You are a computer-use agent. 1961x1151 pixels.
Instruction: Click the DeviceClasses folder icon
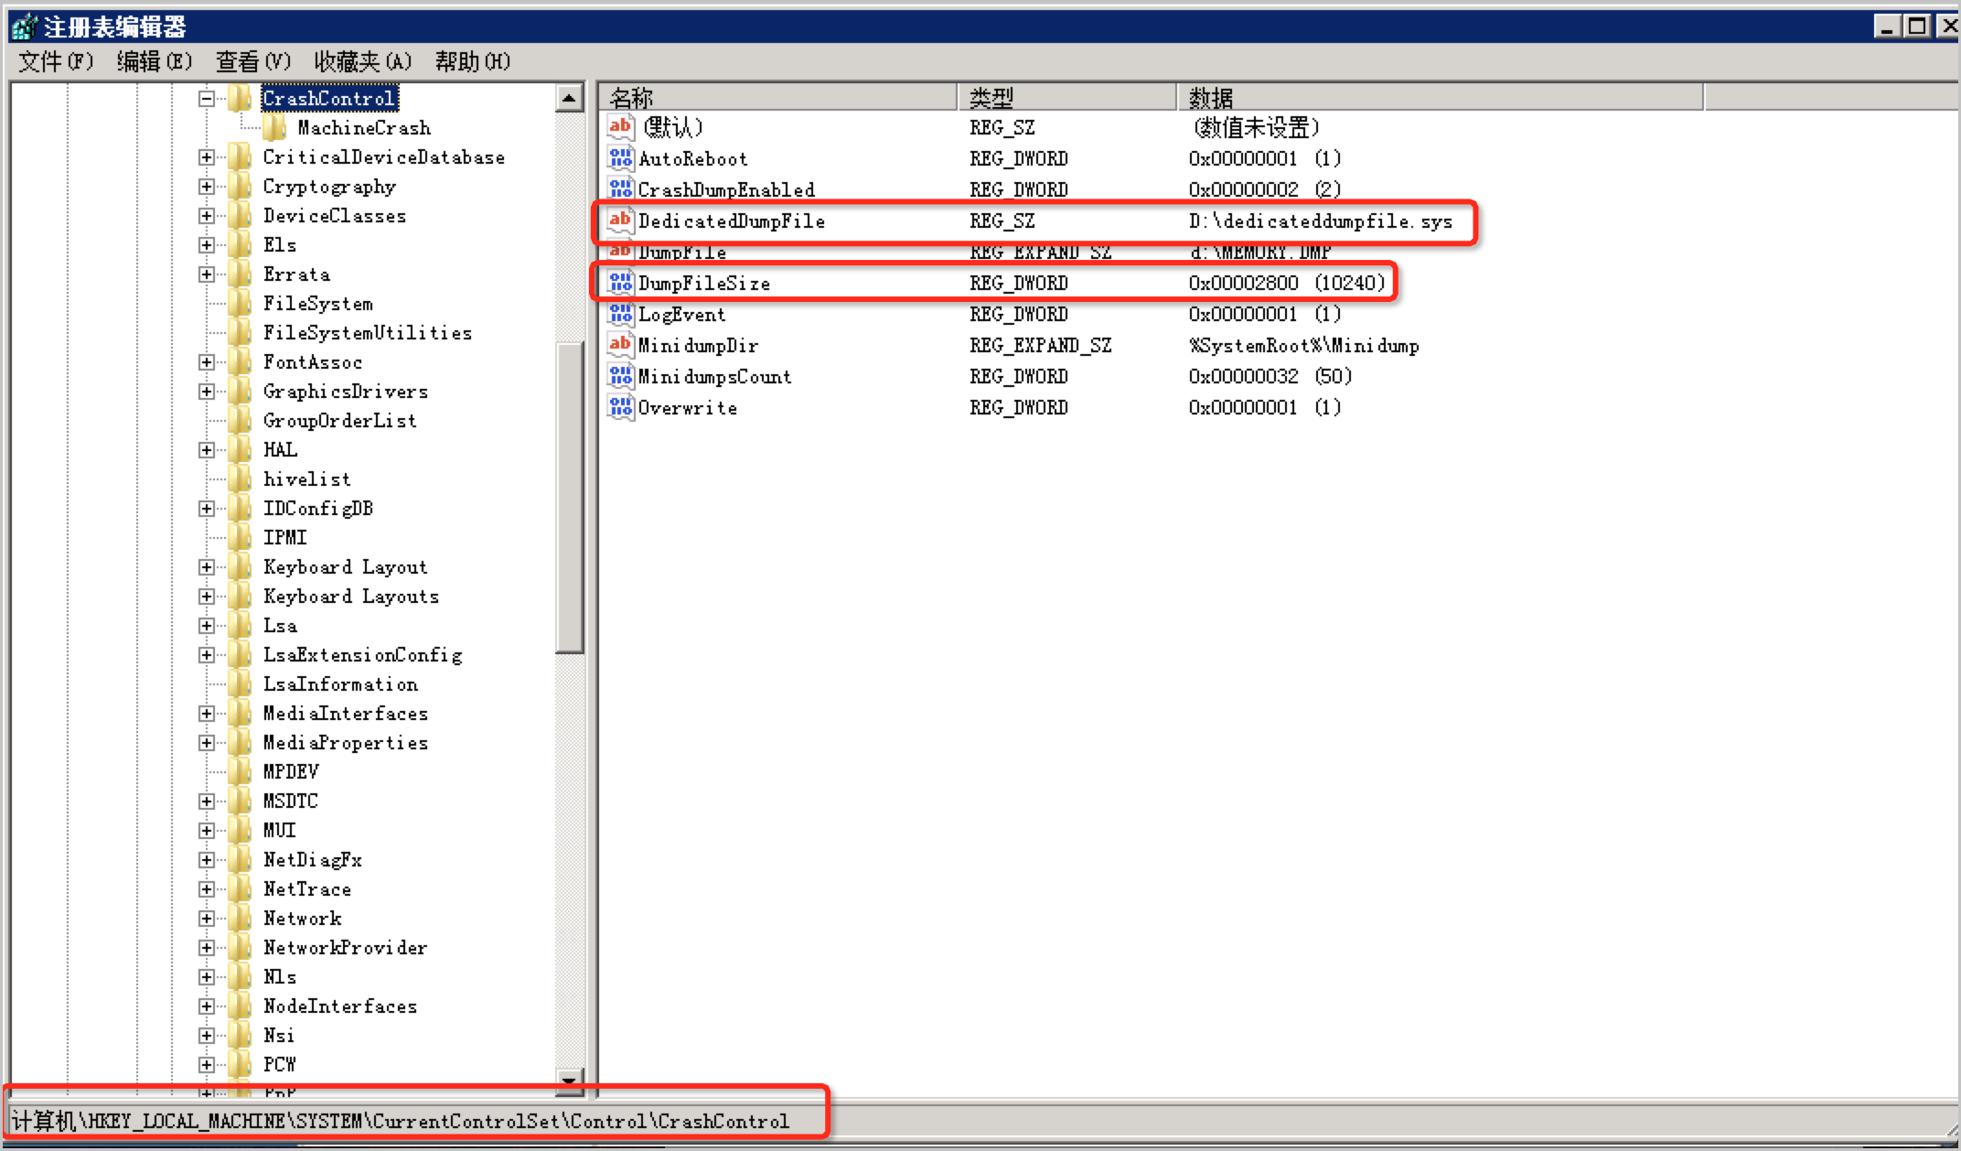(241, 215)
